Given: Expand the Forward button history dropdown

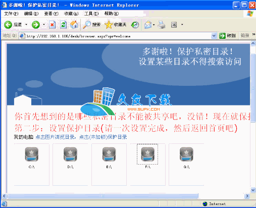Looking at the screenshot, I should pyautogui.click(x=44, y=25).
